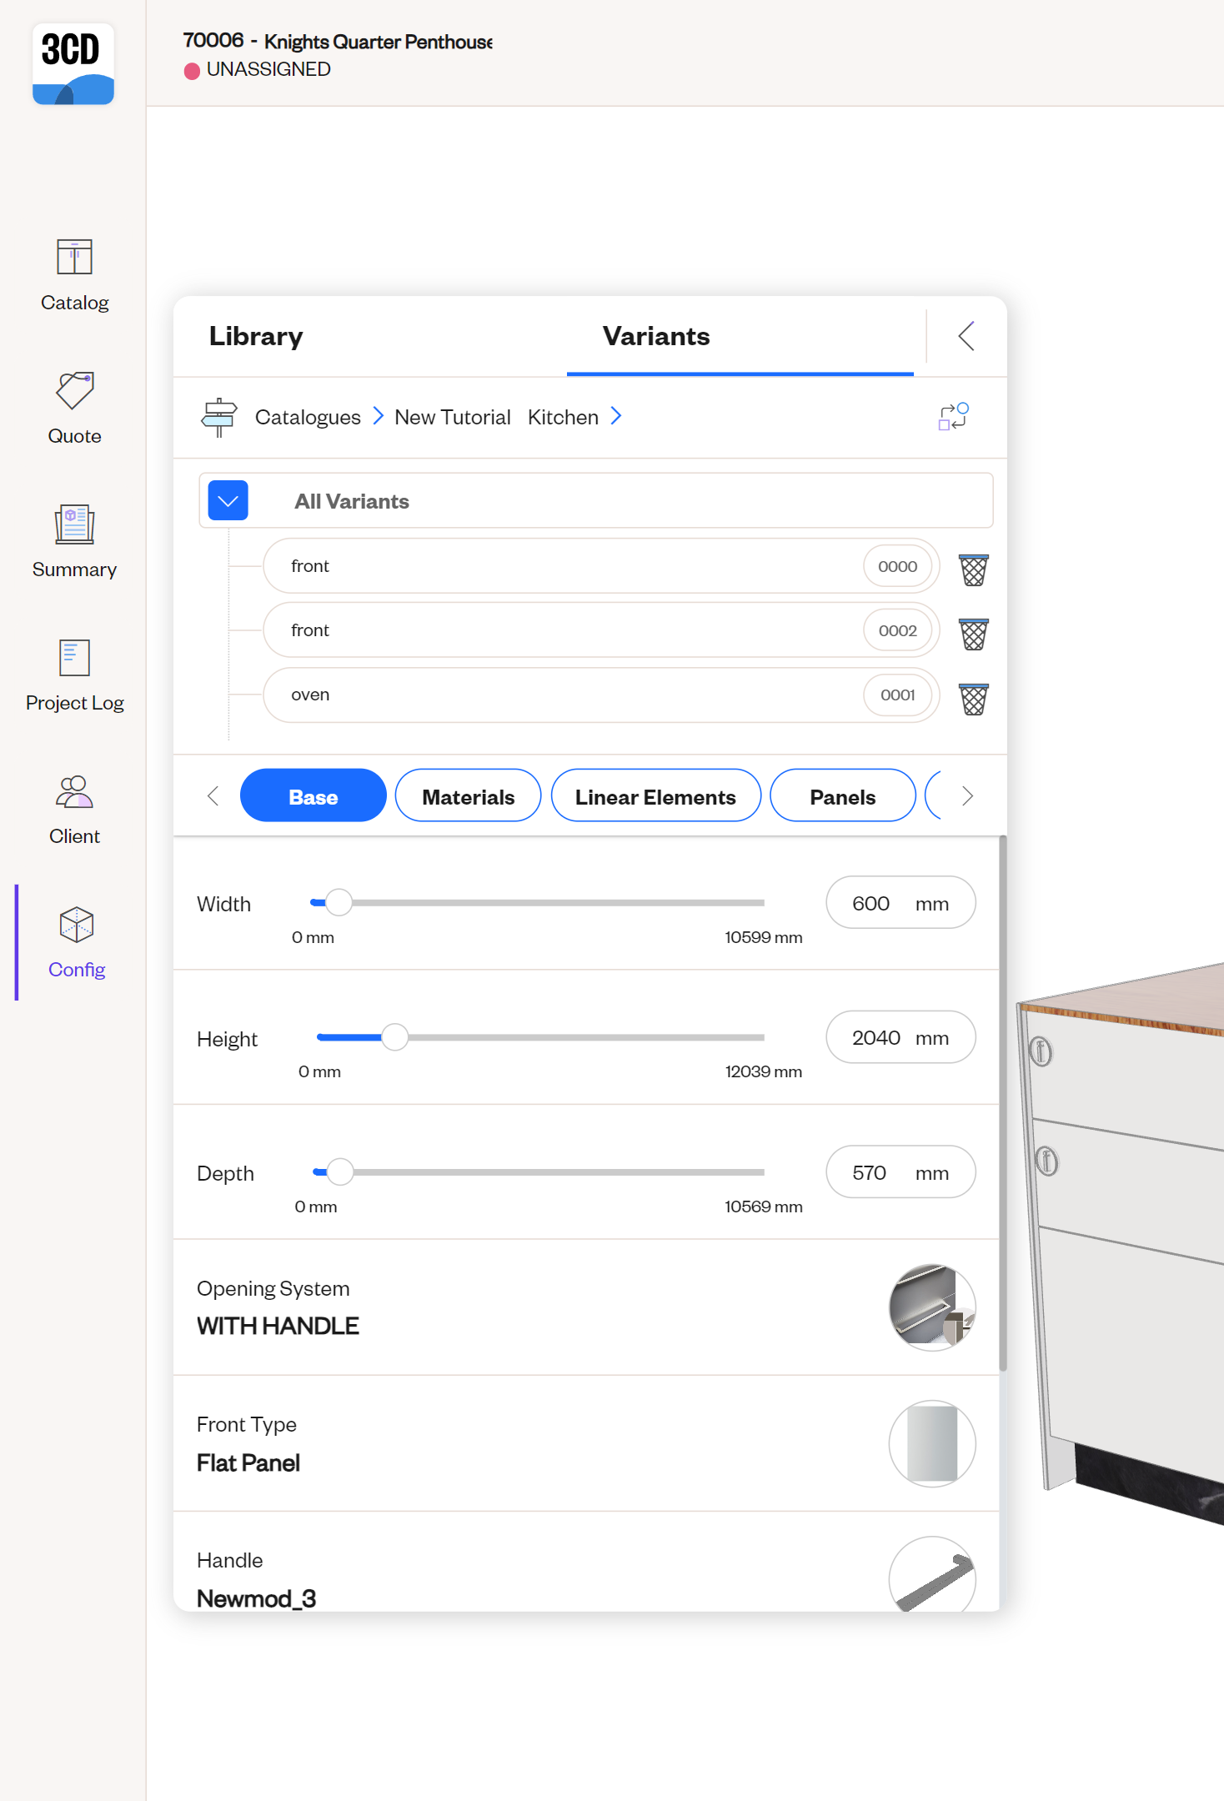The width and height of the screenshot is (1224, 1801).
Task: Open the Client section icon
Action: pos(74,792)
